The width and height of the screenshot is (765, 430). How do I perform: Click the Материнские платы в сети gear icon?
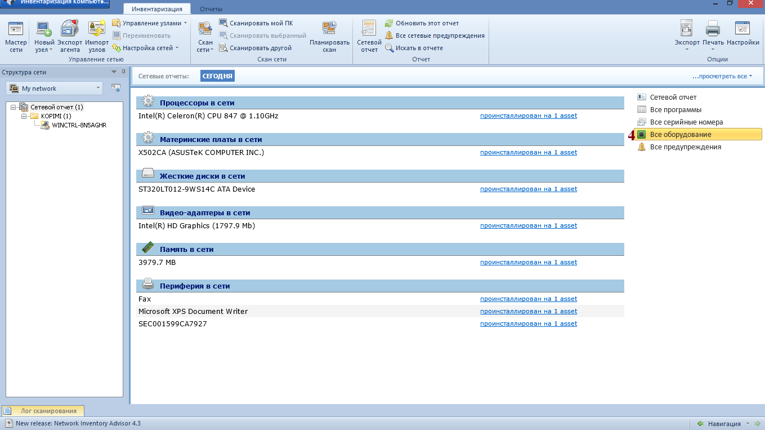coord(148,138)
